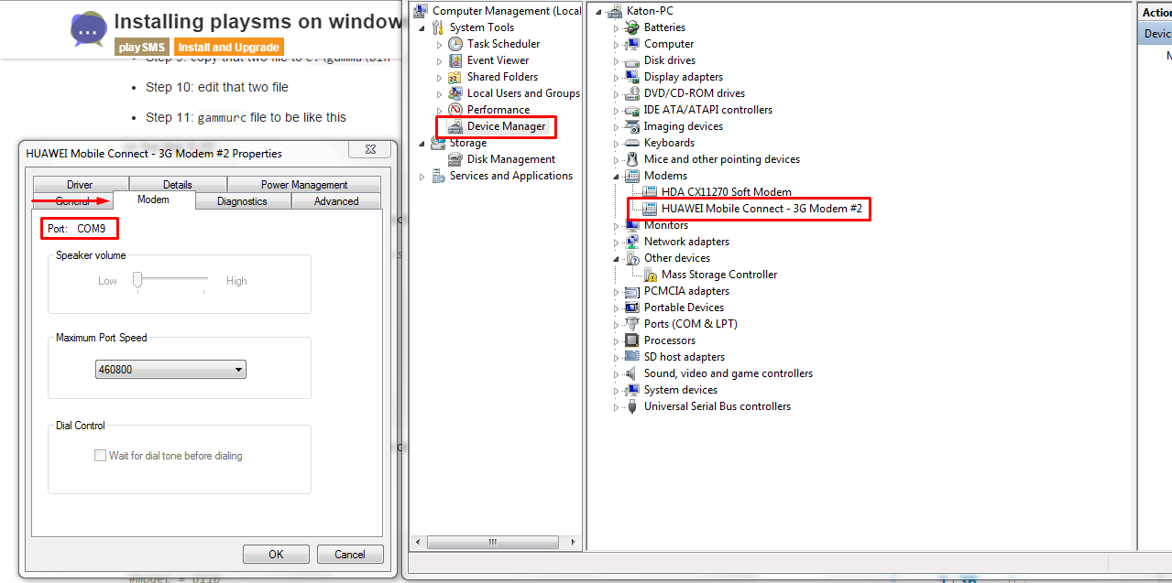
Task: Click the horizontal scrollbar in the left pane
Action: [492, 542]
